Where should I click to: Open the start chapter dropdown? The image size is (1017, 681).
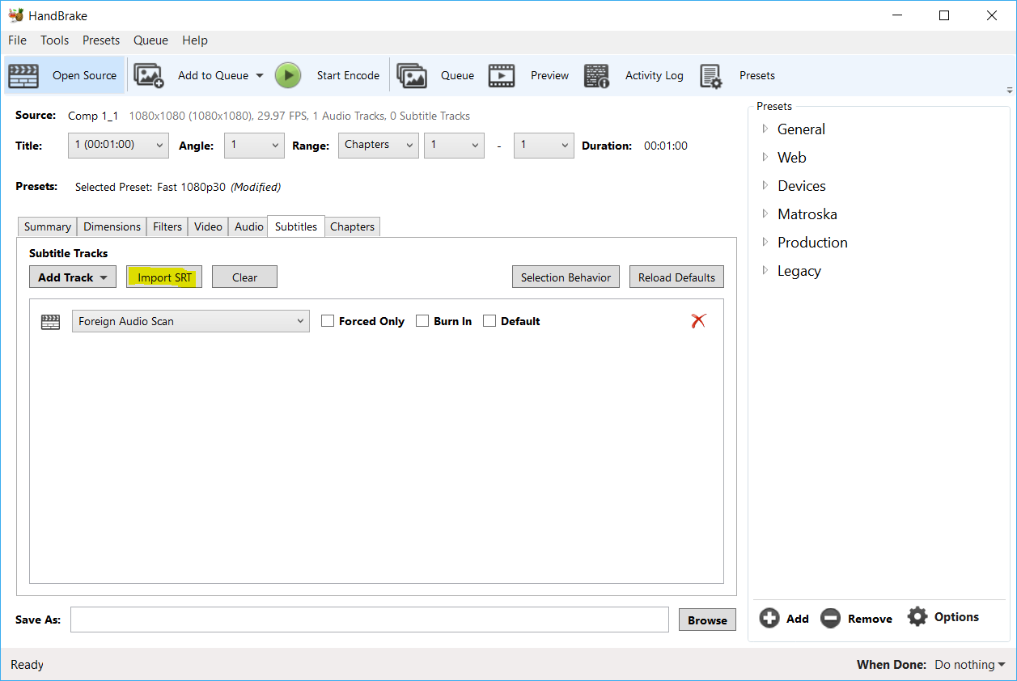click(454, 146)
